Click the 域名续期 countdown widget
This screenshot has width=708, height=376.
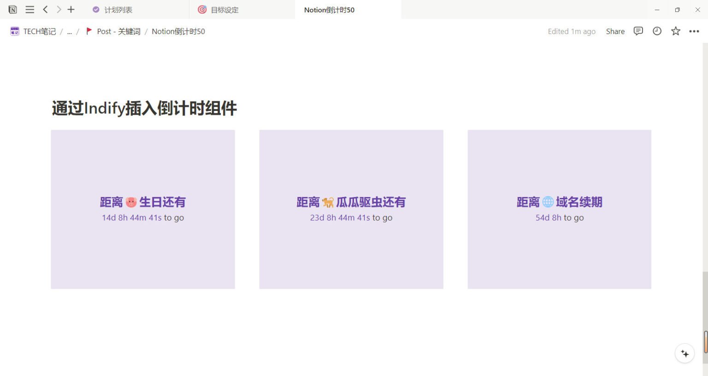point(559,209)
